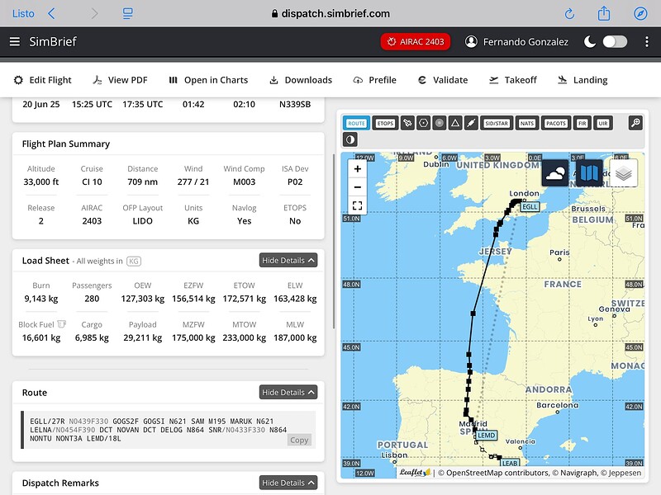
Task: Click the LEMD airport label on map
Action: click(x=486, y=436)
